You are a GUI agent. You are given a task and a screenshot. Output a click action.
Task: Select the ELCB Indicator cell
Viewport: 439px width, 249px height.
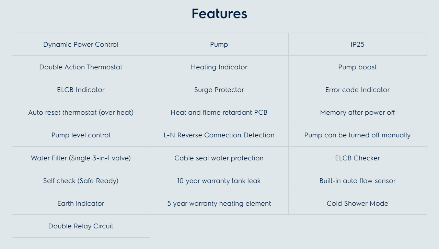tap(81, 90)
